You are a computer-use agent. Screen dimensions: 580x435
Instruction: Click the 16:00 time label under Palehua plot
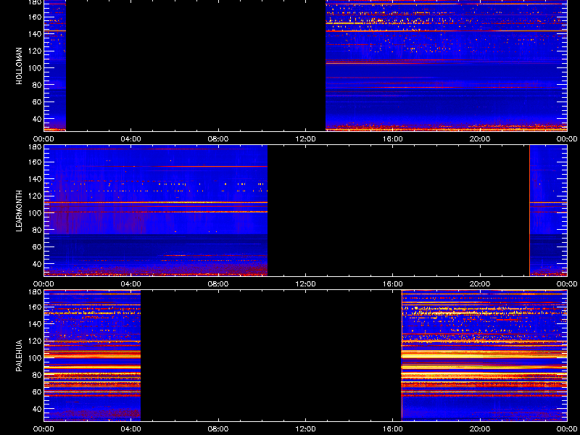393,429
